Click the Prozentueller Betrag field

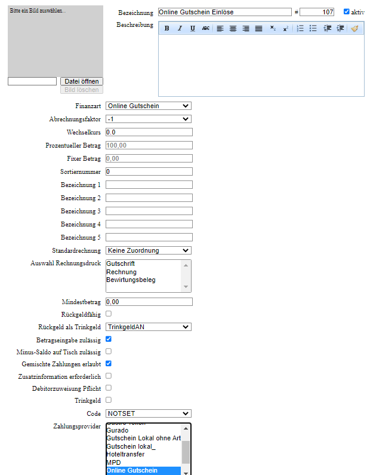tap(149, 145)
